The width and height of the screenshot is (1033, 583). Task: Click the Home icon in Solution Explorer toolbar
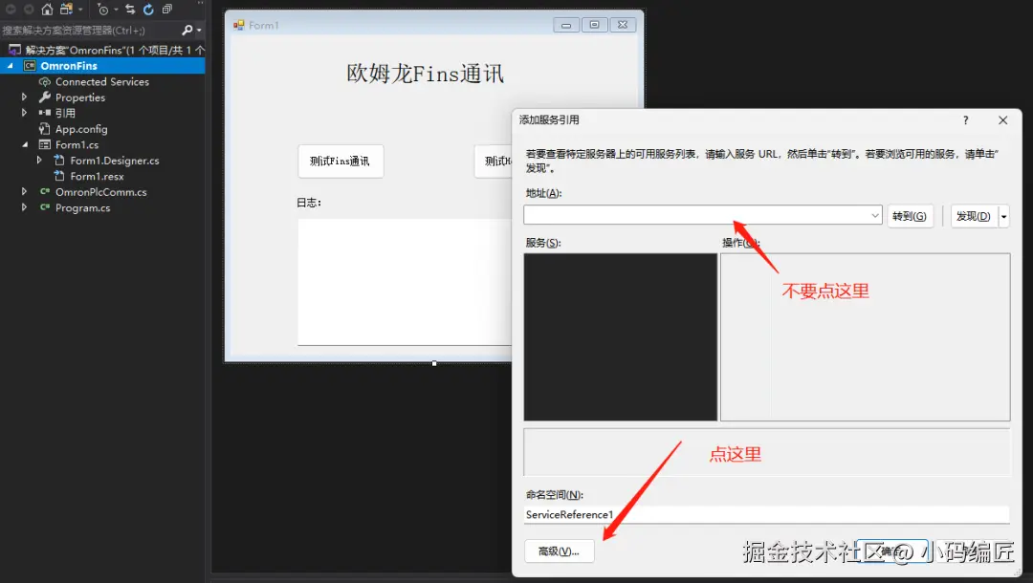(x=47, y=10)
